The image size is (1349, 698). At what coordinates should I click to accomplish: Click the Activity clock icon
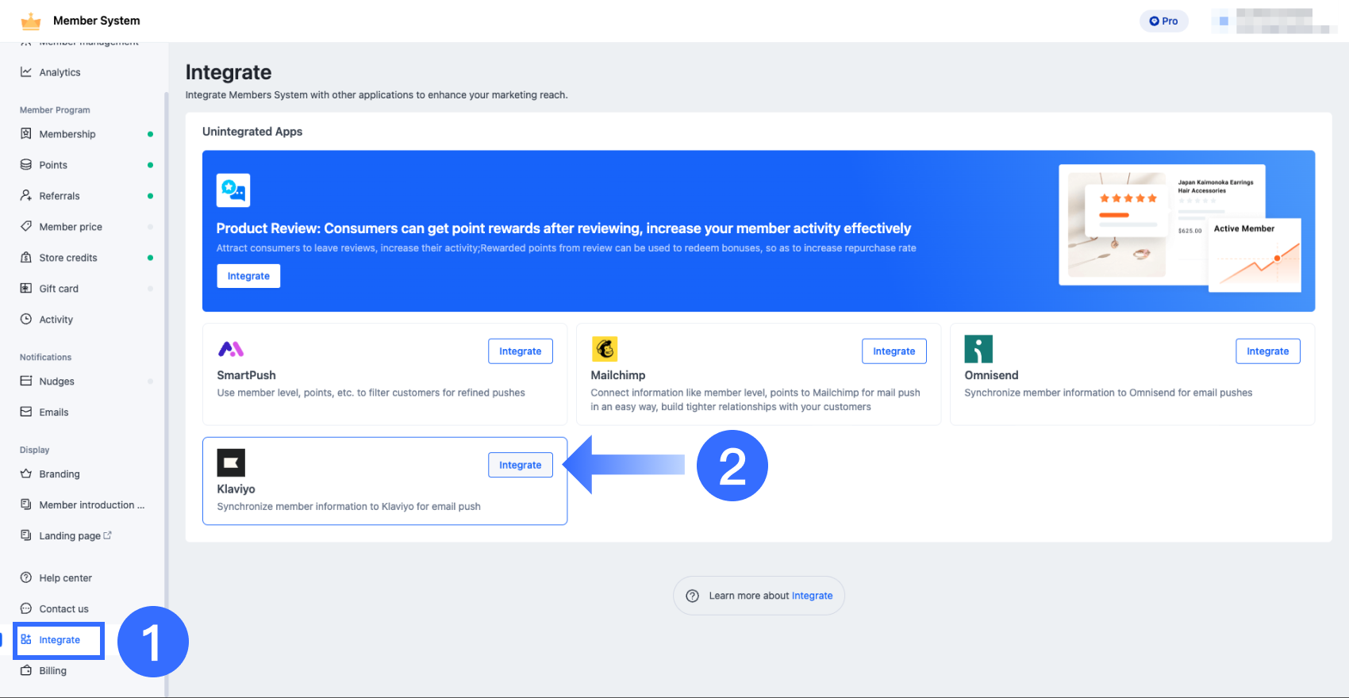tap(26, 320)
